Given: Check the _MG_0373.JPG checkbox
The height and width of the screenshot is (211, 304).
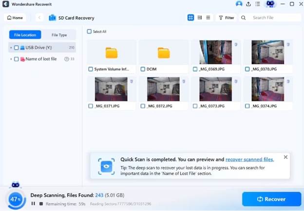Looking at the screenshot, I should (x=195, y=106).
